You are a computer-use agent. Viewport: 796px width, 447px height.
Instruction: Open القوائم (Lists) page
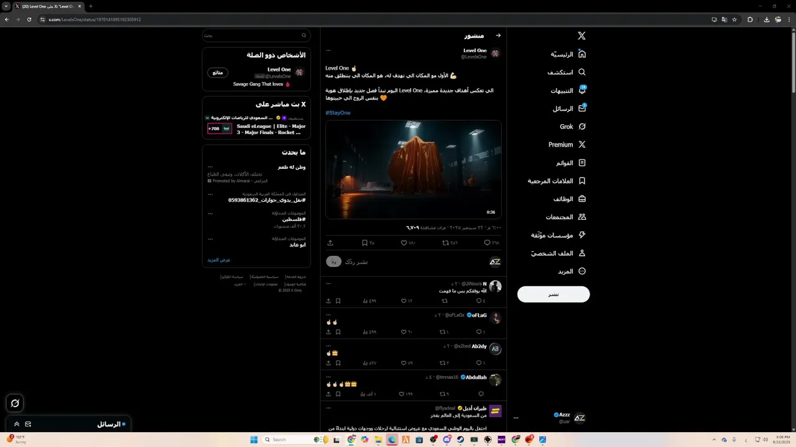point(571,163)
